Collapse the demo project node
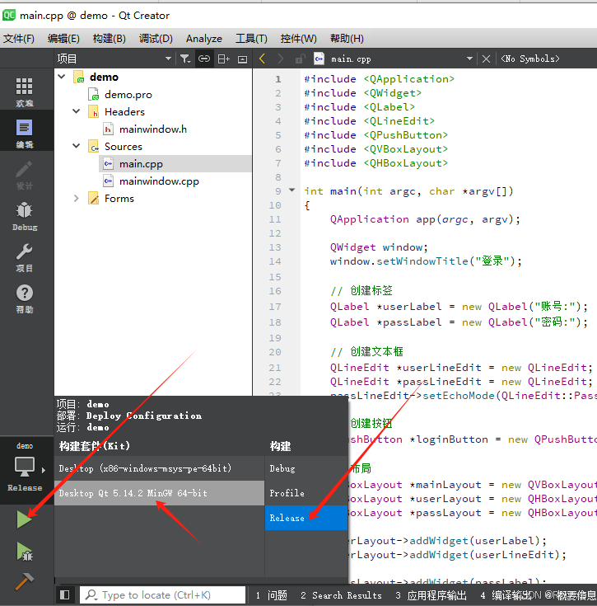Image resolution: width=597 pixels, height=606 pixels. coord(62,77)
